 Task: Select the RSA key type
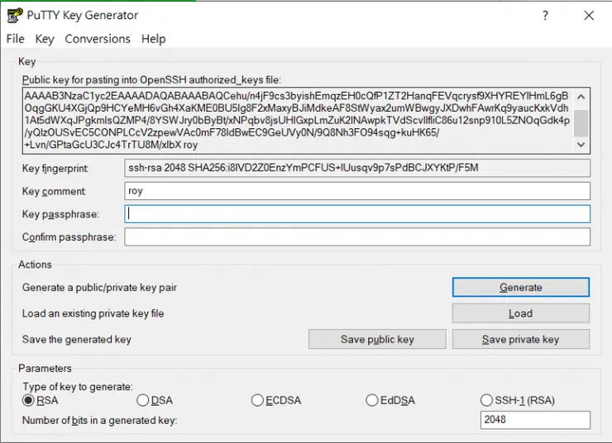(29, 400)
